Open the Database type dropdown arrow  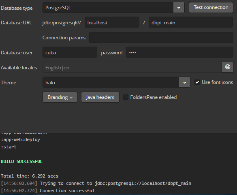[179, 8]
